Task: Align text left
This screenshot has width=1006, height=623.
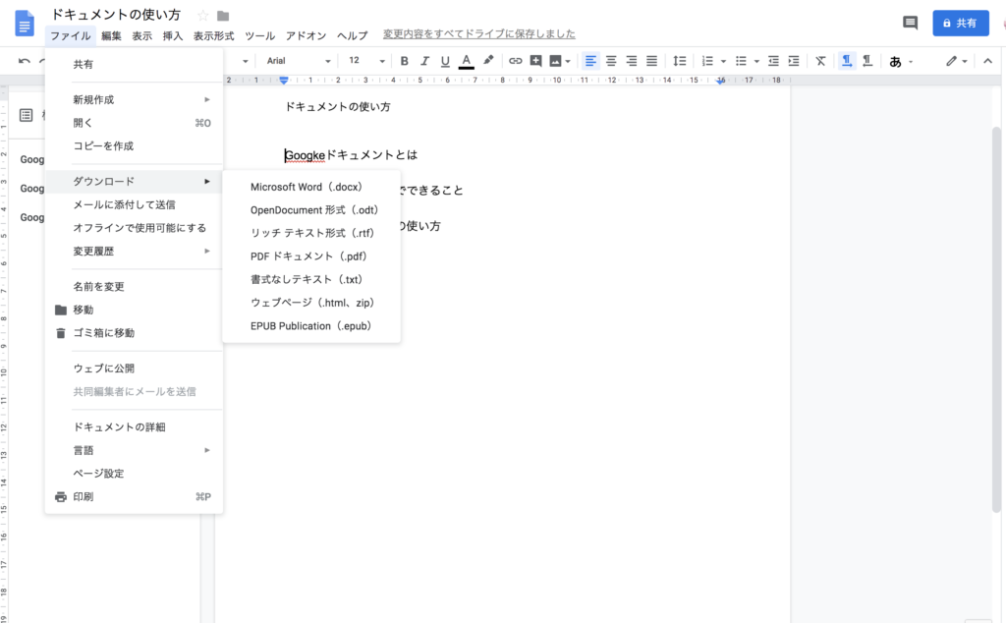Action: tap(590, 61)
